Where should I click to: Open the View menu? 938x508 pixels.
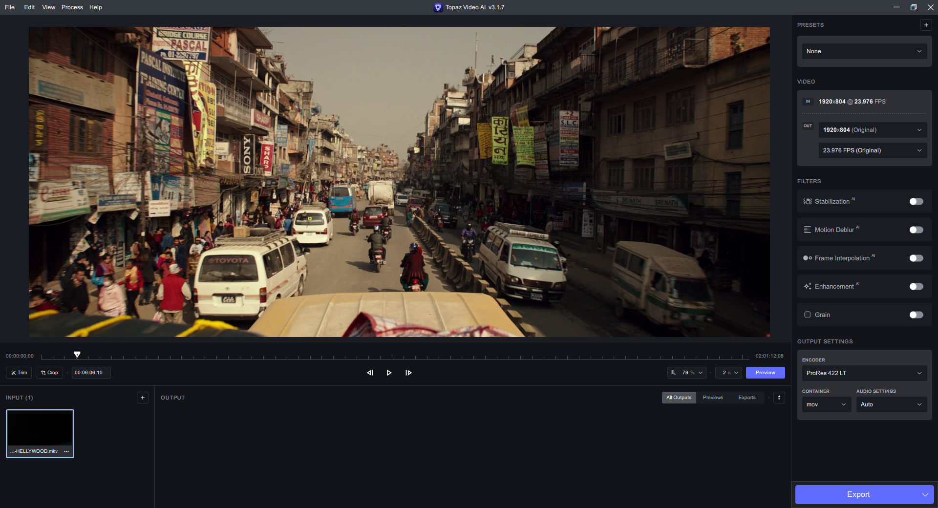[48, 7]
